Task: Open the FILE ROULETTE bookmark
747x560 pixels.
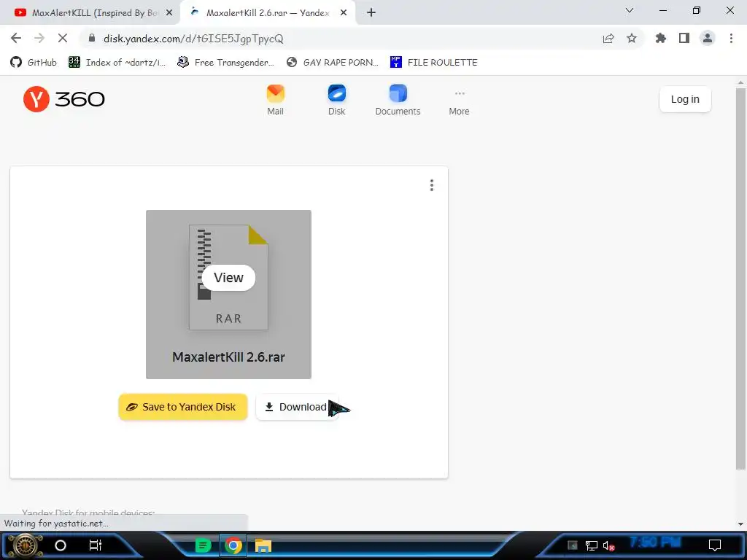Action: [433, 63]
